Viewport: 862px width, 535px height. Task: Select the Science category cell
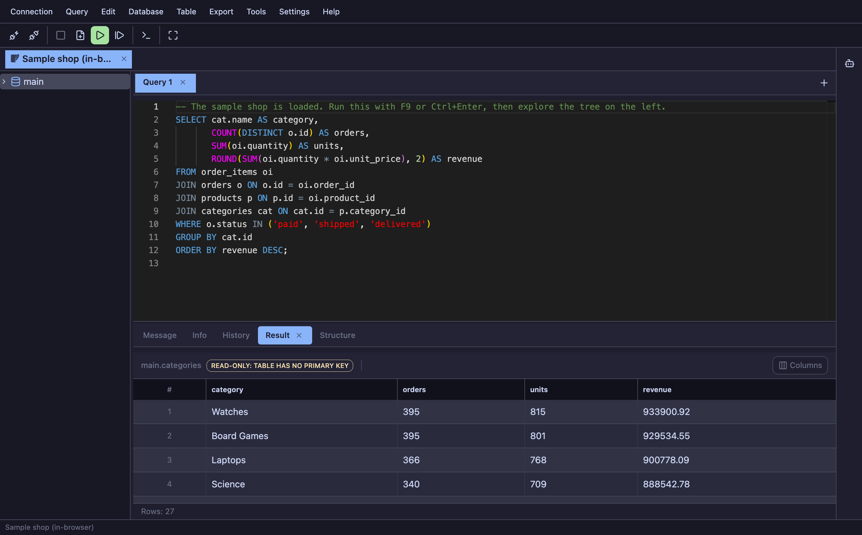click(302, 484)
